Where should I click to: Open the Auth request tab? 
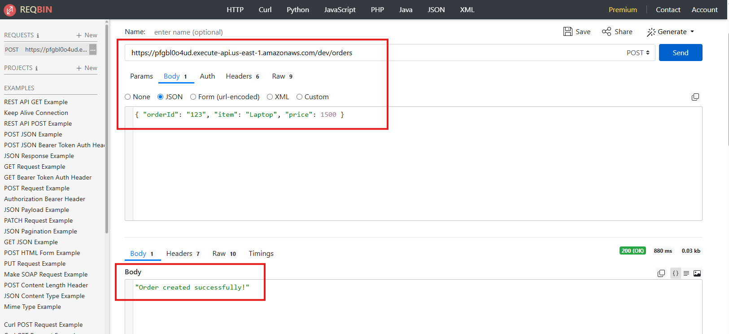point(207,76)
